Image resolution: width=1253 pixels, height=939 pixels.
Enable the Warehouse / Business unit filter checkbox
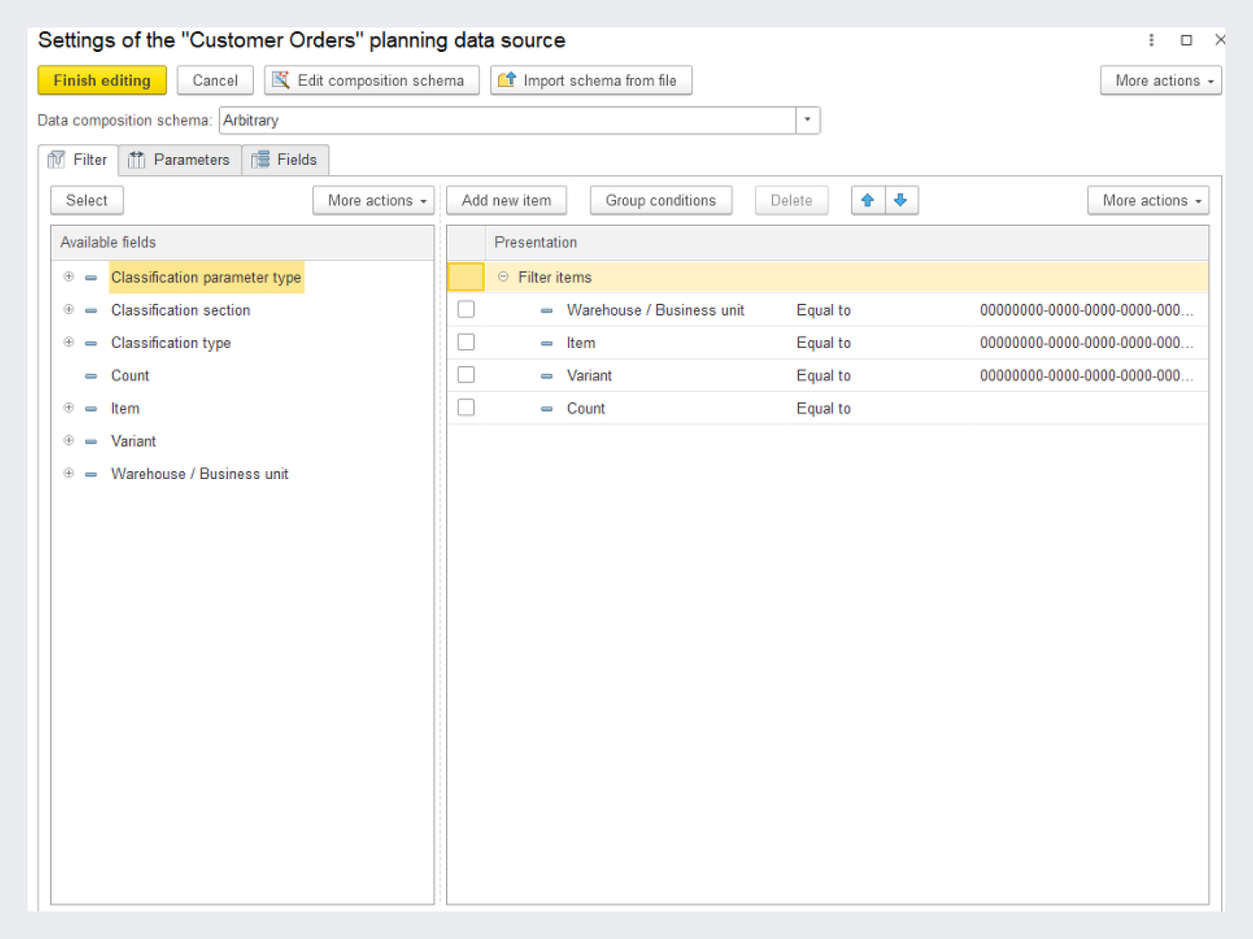click(466, 310)
